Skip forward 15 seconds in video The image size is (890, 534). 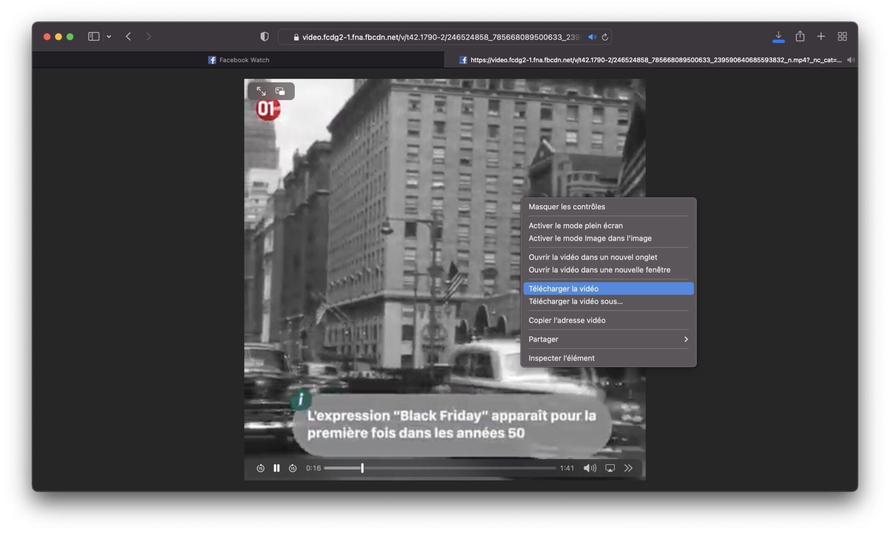tap(292, 468)
